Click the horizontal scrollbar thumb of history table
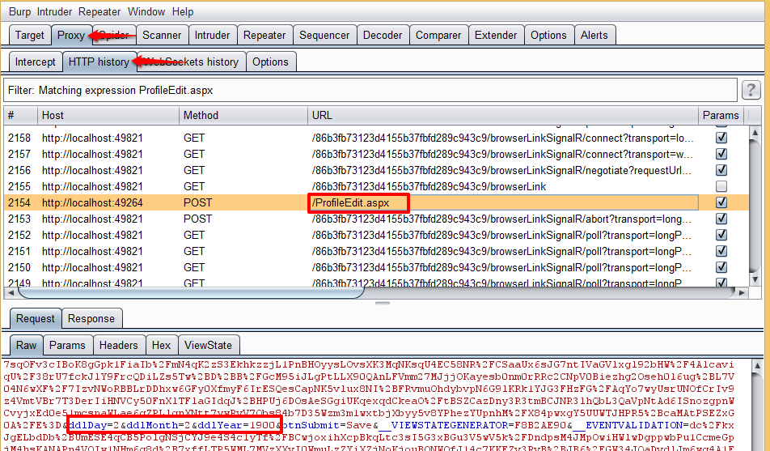 [x=191, y=292]
